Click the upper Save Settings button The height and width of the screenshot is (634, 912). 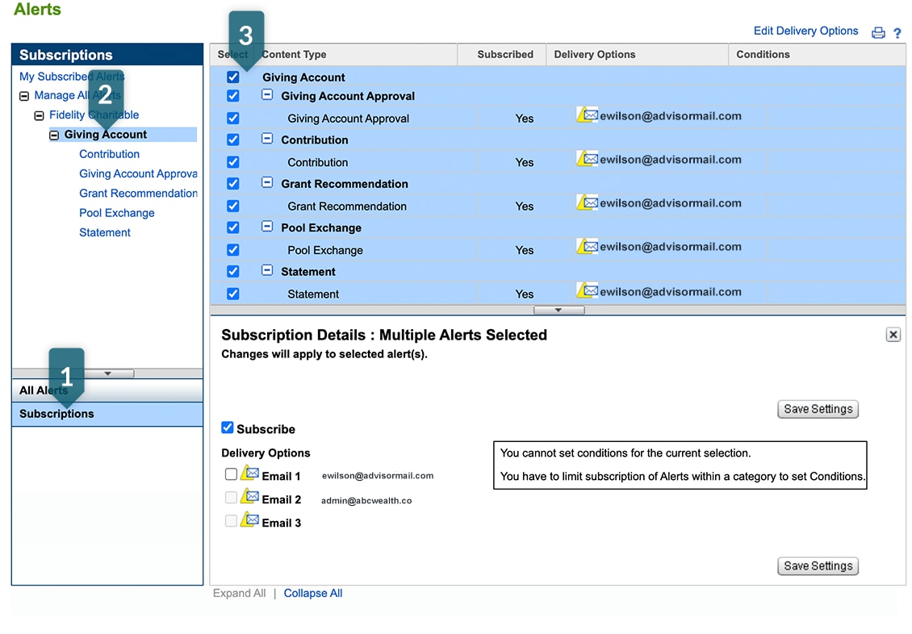click(x=818, y=409)
